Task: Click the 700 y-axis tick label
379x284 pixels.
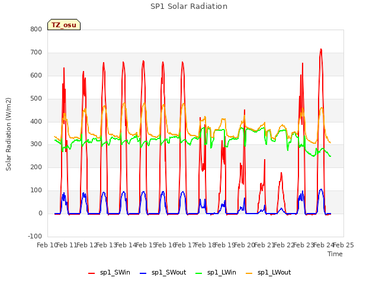Action: [36, 53]
